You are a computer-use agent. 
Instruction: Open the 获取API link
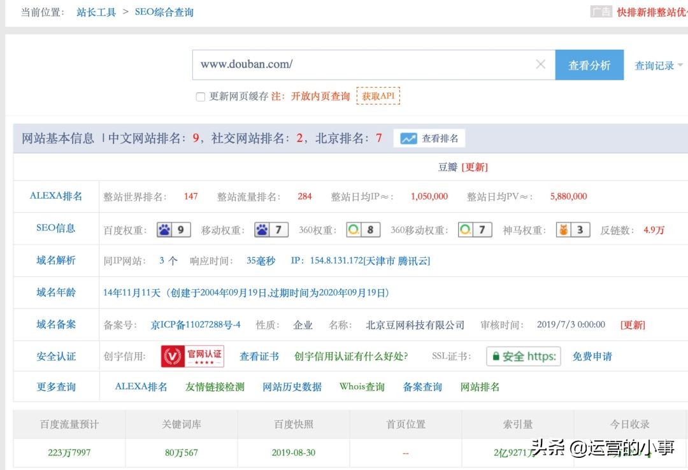(x=378, y=97)
